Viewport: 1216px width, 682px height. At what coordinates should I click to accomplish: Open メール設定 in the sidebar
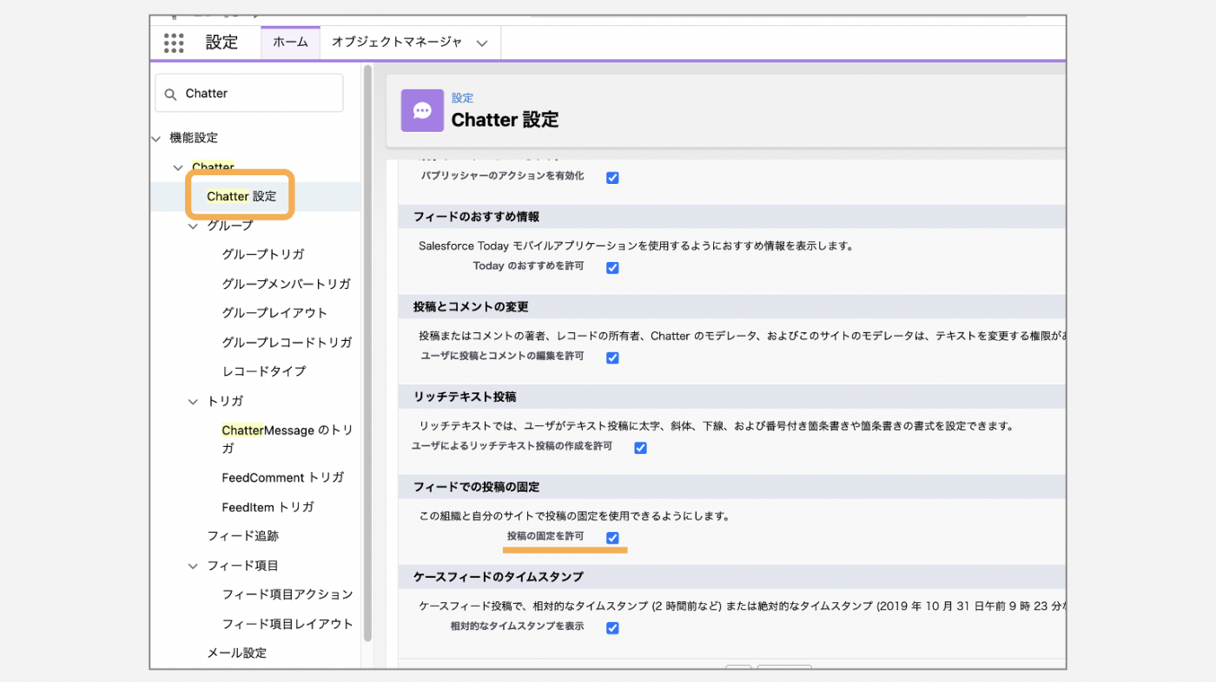(236, 652)
